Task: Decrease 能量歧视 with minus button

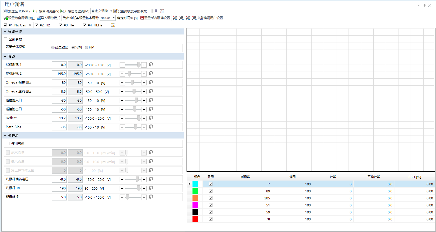Action: (122, 197)
